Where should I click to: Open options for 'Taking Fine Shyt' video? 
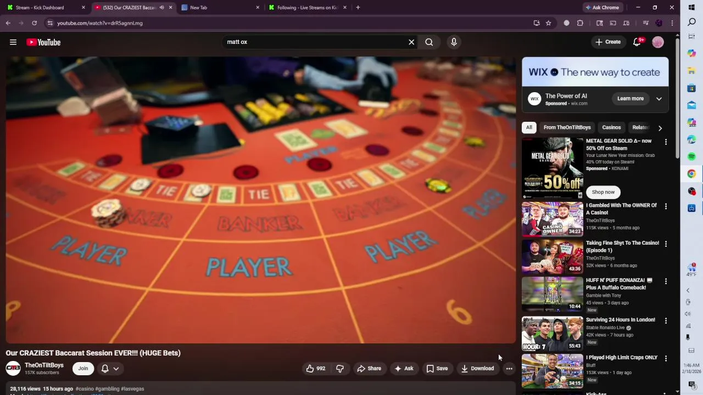click(666, 244)
